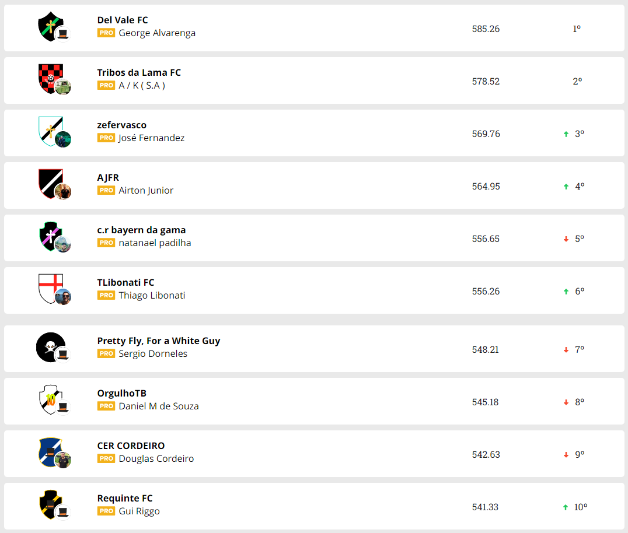Viewport: 628px width, 533px height.
Task: Click the 578.52 score of Tribos da Lama
Action: tap(486, 82)
